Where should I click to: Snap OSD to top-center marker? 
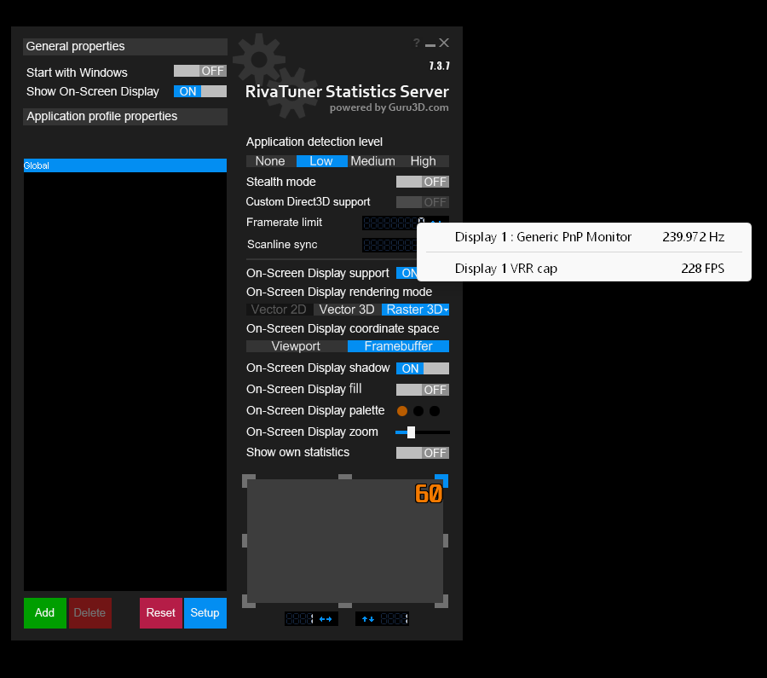pos(345,477)
